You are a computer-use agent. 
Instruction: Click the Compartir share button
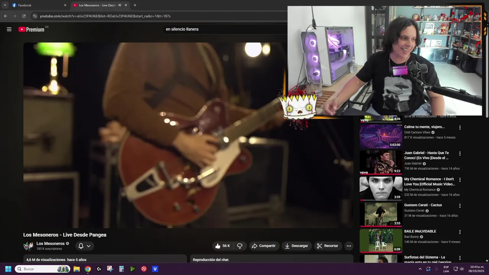pos(264,246)
